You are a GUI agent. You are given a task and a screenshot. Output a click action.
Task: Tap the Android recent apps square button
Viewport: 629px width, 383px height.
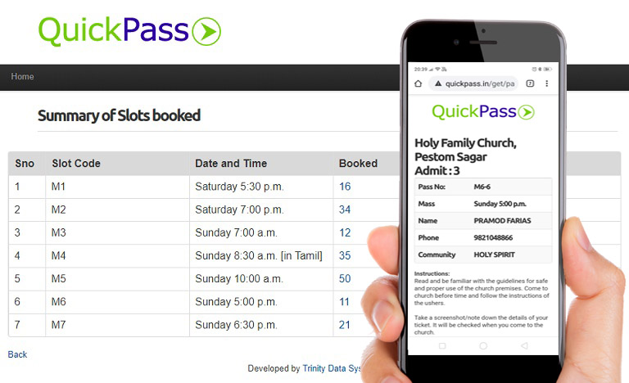pyautogui.click(x=442, y=345)
